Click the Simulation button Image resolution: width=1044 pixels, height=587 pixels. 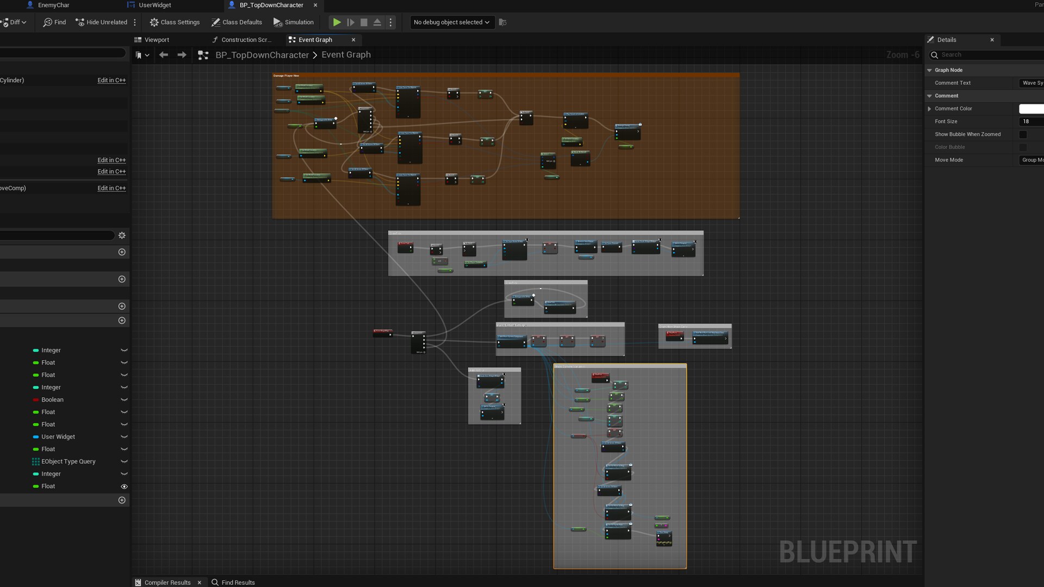(x=293, y=22)
